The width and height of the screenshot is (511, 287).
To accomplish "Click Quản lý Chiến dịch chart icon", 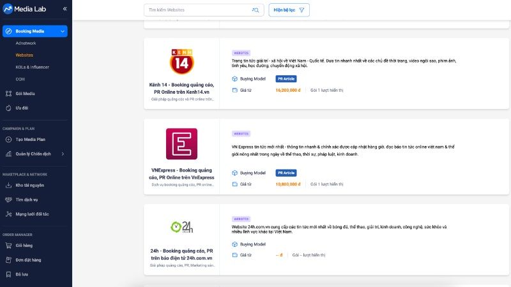I will (x=8, y=154).
